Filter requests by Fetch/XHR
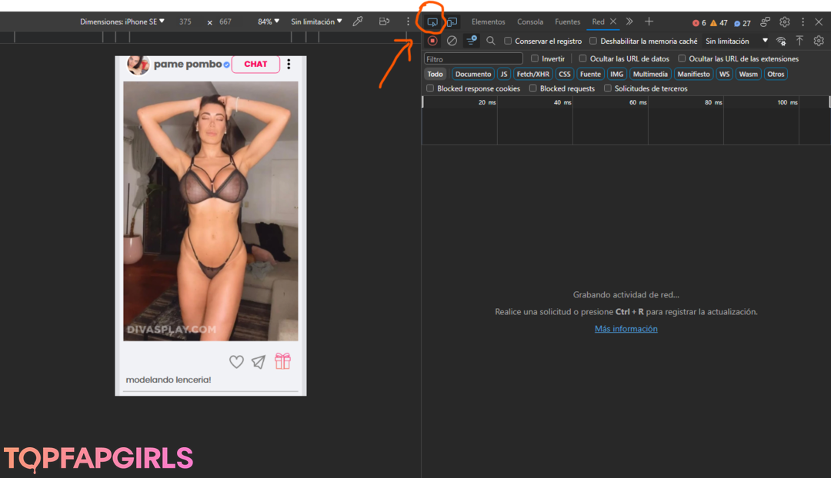Image resolution: width=831 pixels, height=478 pixels. click(532, 75)
